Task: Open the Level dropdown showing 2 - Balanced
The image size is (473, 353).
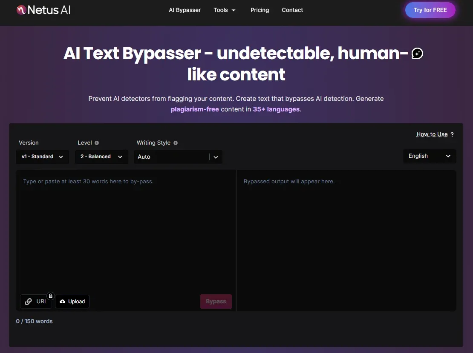Action: (101, 157)
